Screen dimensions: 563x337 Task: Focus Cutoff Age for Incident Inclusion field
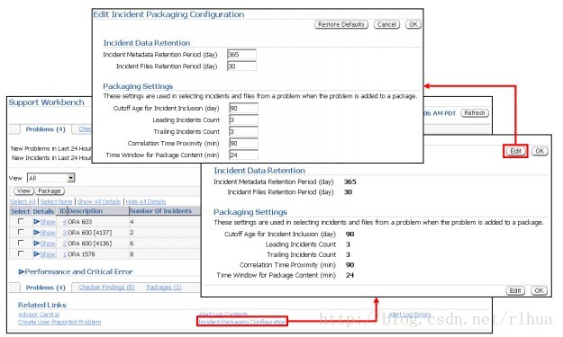pyautogui.click(x=243, y=108)
